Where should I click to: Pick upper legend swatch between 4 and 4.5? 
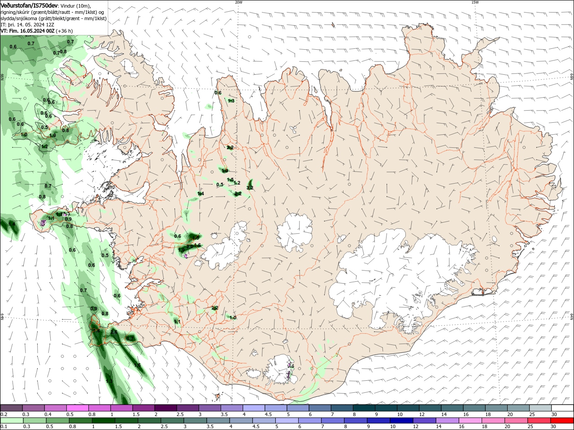253,408
